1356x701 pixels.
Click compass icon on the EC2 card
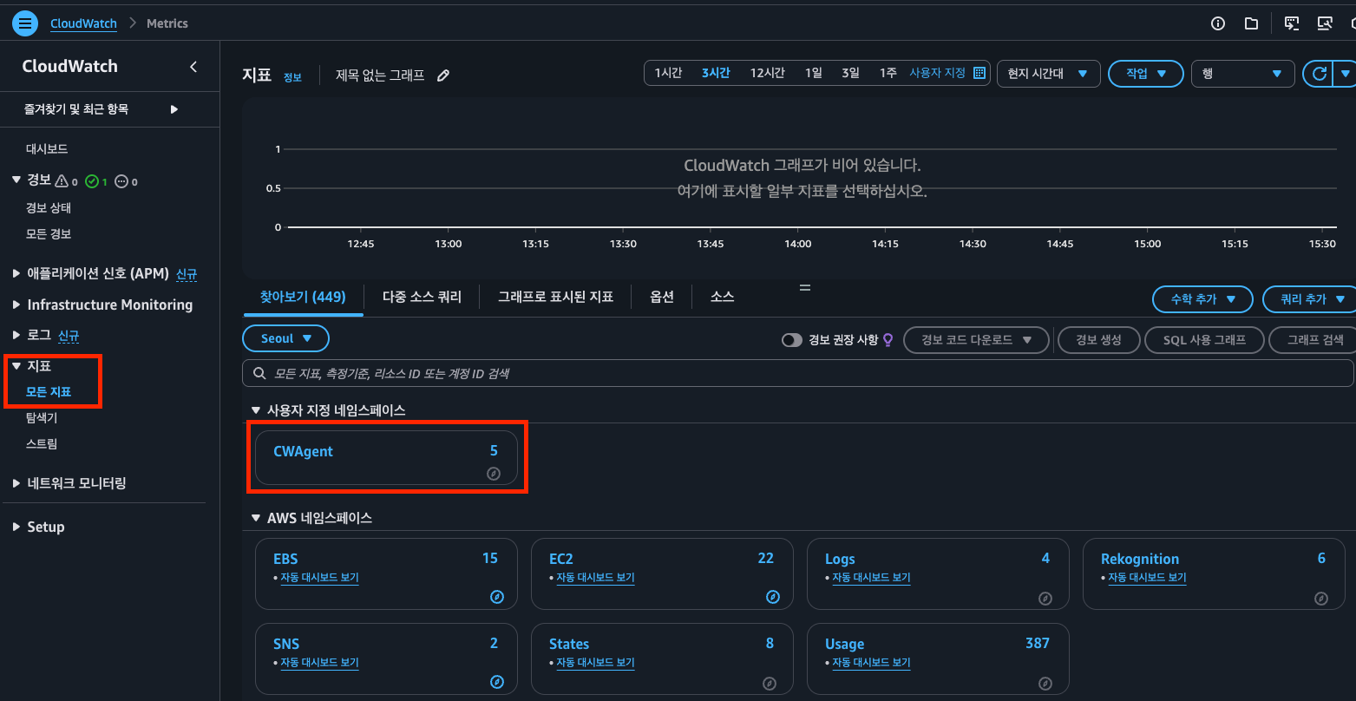pos(773,597)
